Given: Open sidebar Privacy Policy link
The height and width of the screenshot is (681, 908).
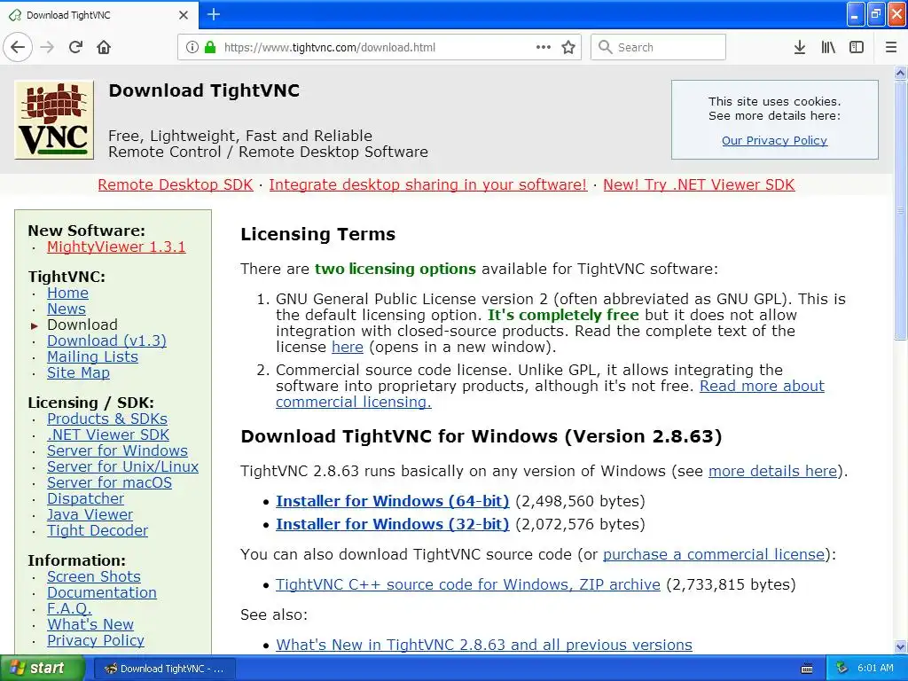Looking at the screenshot, I should (x=96, y=640).
